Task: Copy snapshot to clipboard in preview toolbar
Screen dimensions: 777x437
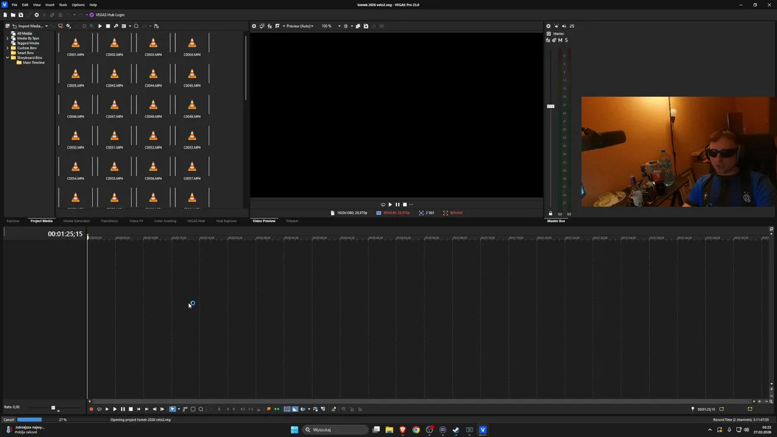Action: coord(358,26)
